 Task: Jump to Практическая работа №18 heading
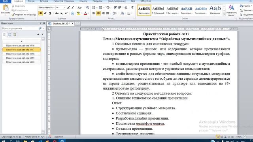pos(21,54)
